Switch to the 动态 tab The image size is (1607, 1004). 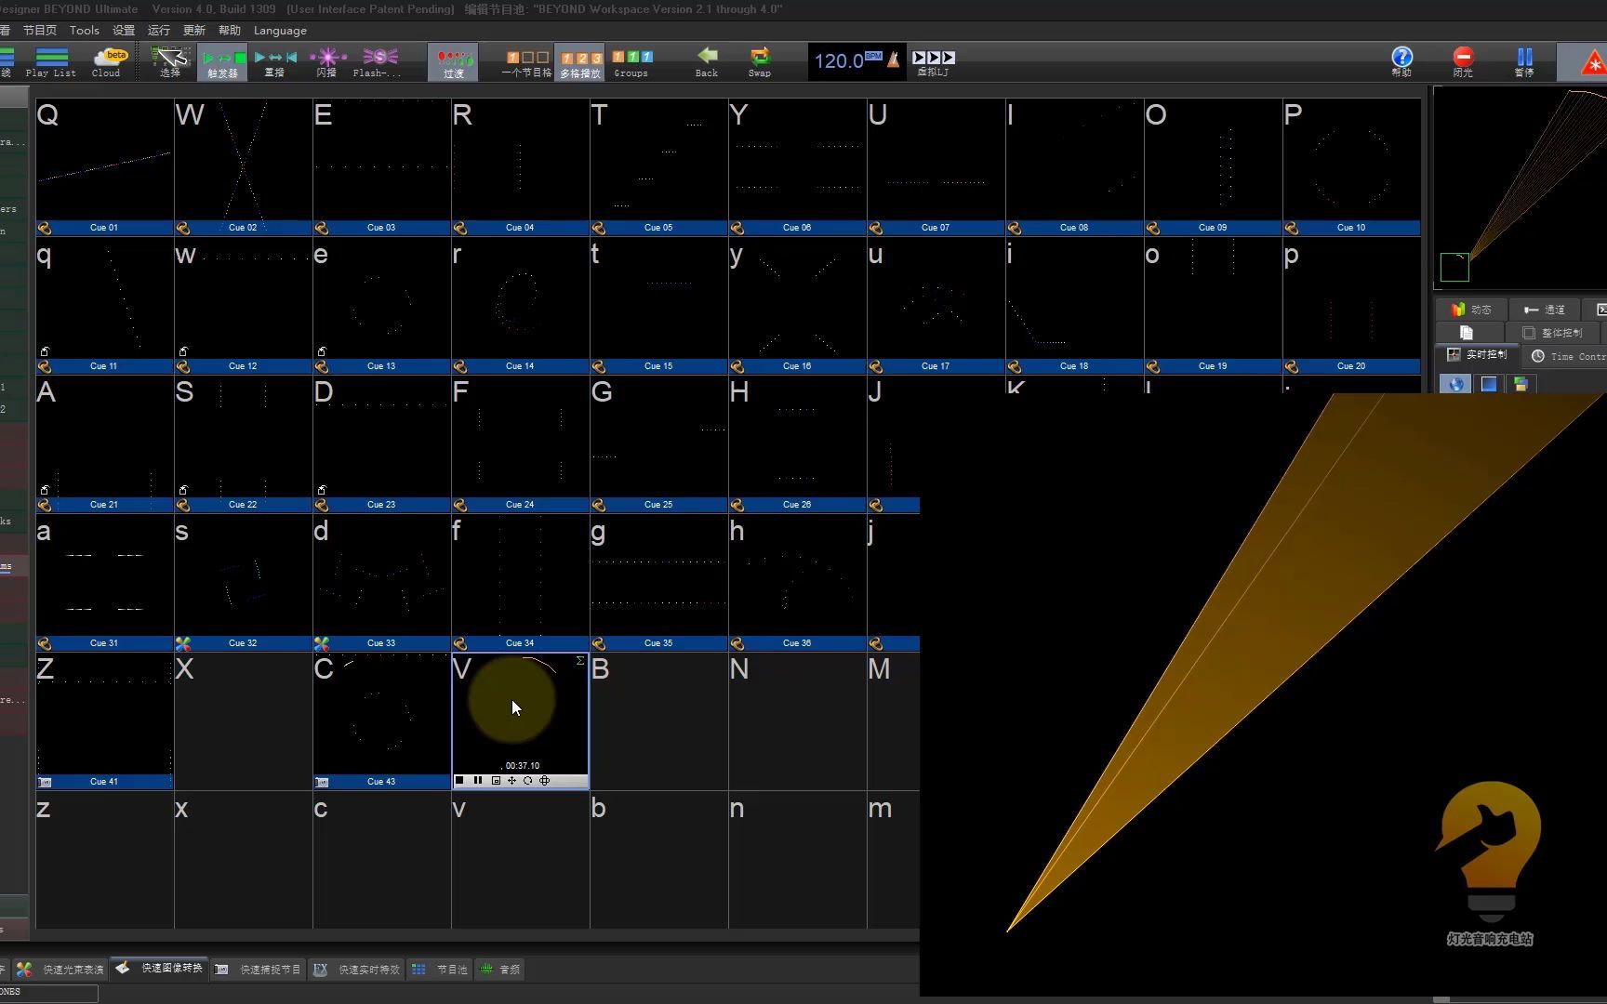pos(1471,310)
